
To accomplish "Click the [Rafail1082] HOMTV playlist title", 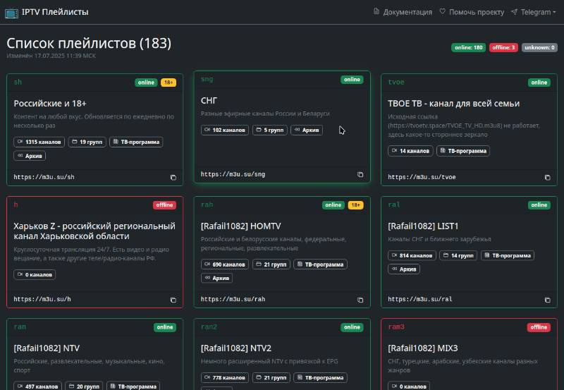I will point(241,226).
